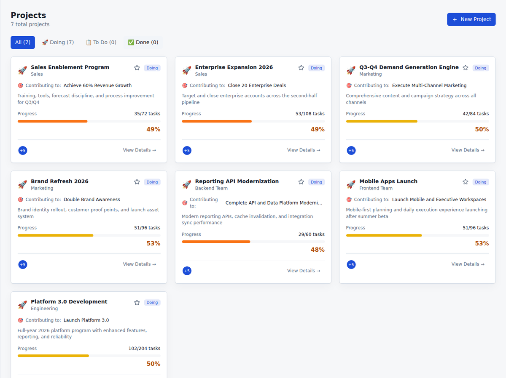The height and width of the screenshot is (378, 506).
Task: Click target icon beside Achieve 60% Revenue Growth
Action: (x=20, y=85)
